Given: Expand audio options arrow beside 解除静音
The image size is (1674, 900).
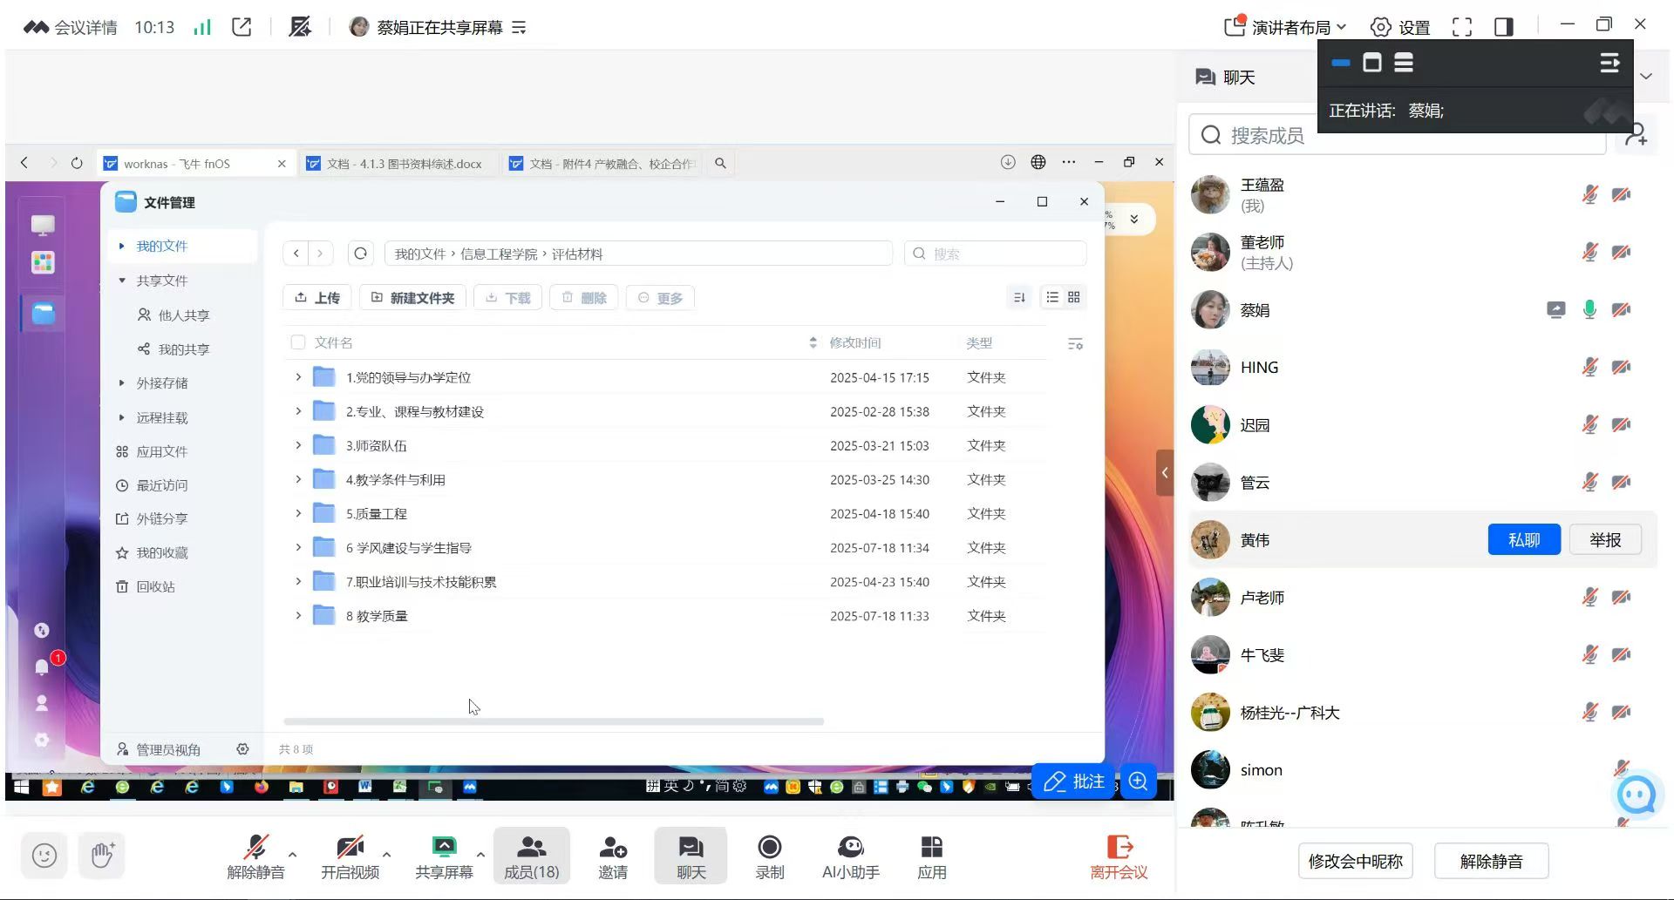Looking at the screenshot, I should point(292,854).
